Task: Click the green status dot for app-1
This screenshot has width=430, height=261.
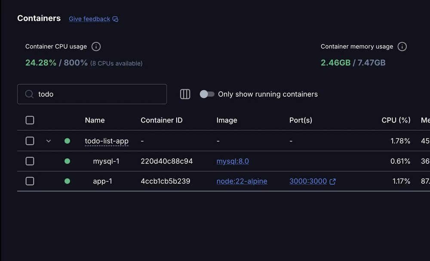Action: click(67, 181)
